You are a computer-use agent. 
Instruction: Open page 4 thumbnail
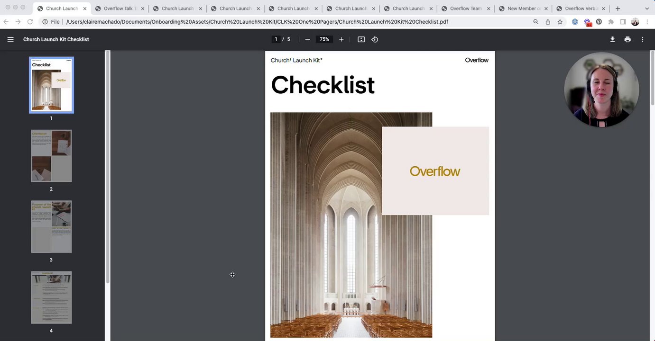51,297
